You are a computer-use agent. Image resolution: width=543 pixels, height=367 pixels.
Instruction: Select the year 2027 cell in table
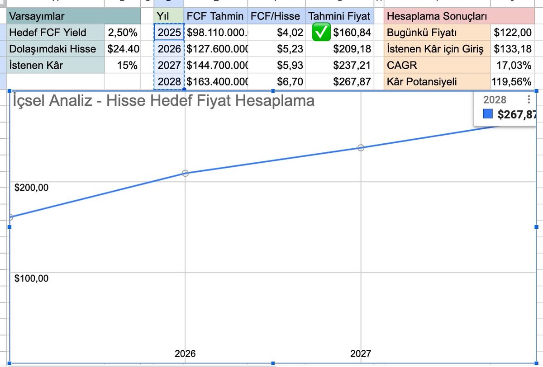point(169,66)
